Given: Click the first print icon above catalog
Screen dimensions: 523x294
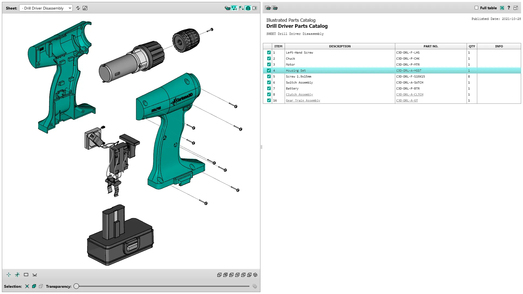Looking at the screenshot, I should pyautogui.click(x=268, y=8).
